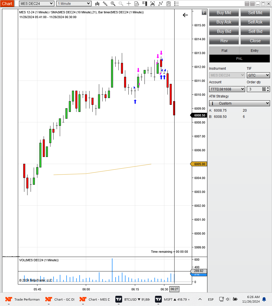Click the back arrow on chart
The width and height of the screenshot is (272, 306).
[185, 15]
